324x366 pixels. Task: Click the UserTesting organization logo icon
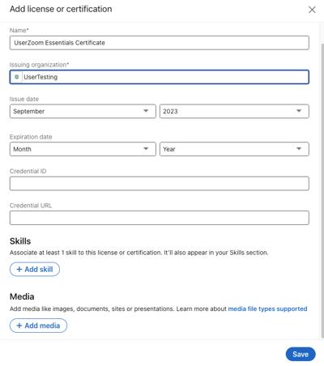(x=16, y=77)
